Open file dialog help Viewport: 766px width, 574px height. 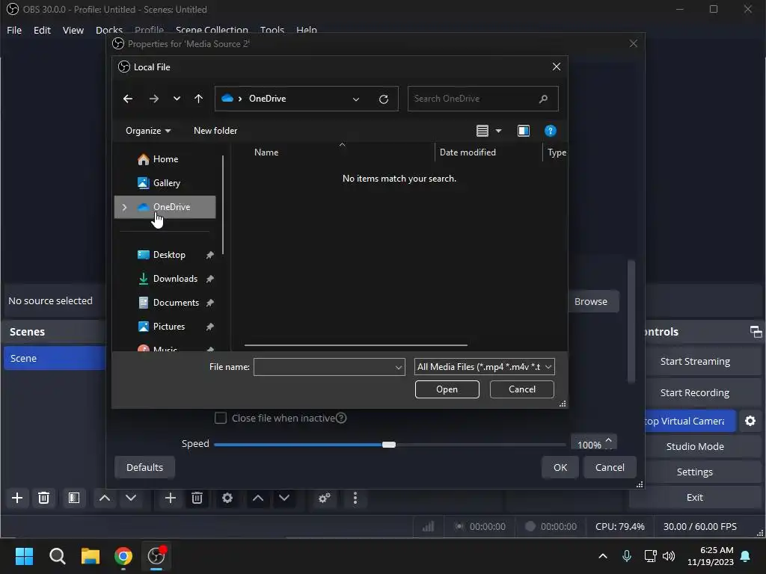(551, 131)
